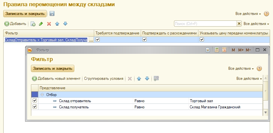Disable the Склад отправитель filter condition checkbox
This screenshot has height=133, width=273.
(x=35, y=101)
